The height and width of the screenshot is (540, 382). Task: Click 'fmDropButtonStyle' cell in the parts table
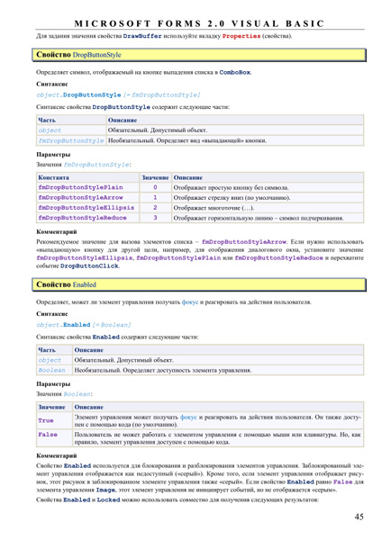tap(71, 140)
